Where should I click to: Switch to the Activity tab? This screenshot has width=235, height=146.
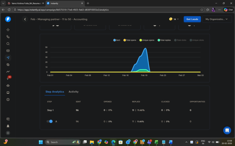click(73, 92)
